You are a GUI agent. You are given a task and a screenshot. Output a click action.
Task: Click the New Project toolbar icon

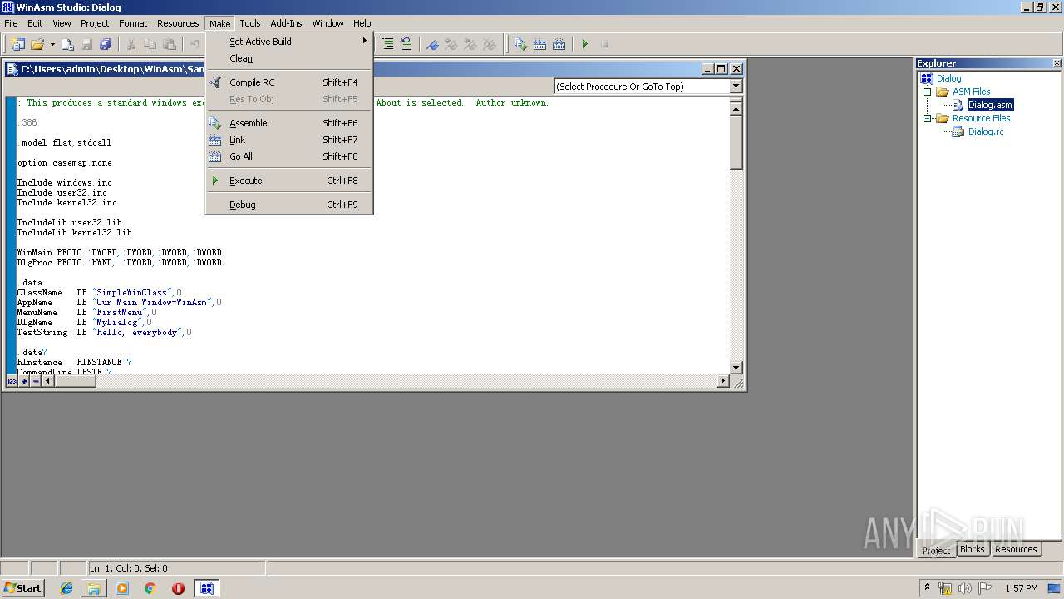click(17, 44)
